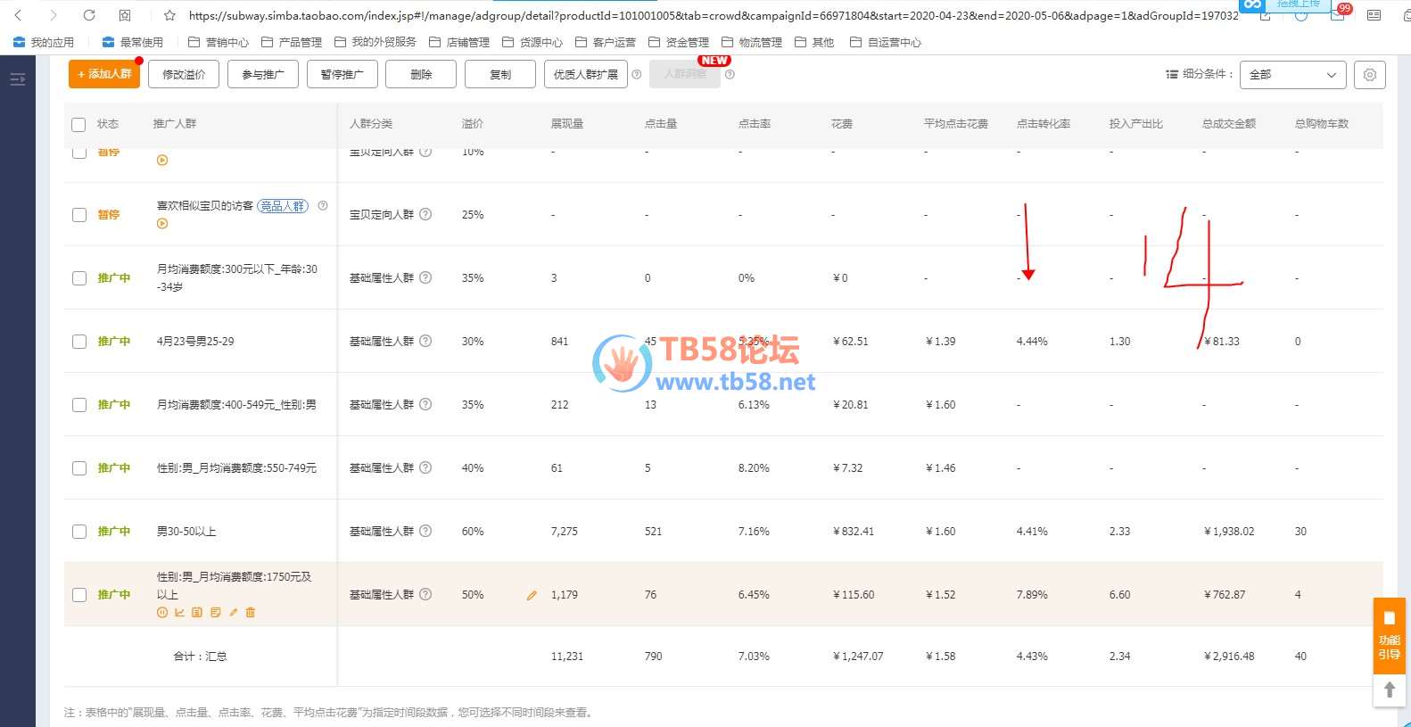Click the scroll-to-top arrow icon

click(x=1389, y=690)
